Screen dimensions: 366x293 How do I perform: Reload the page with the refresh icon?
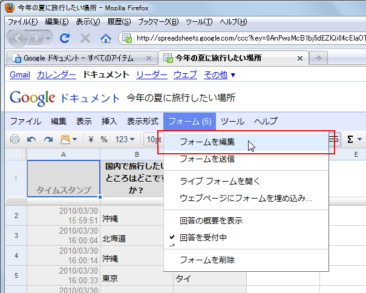tap(65, 38)
